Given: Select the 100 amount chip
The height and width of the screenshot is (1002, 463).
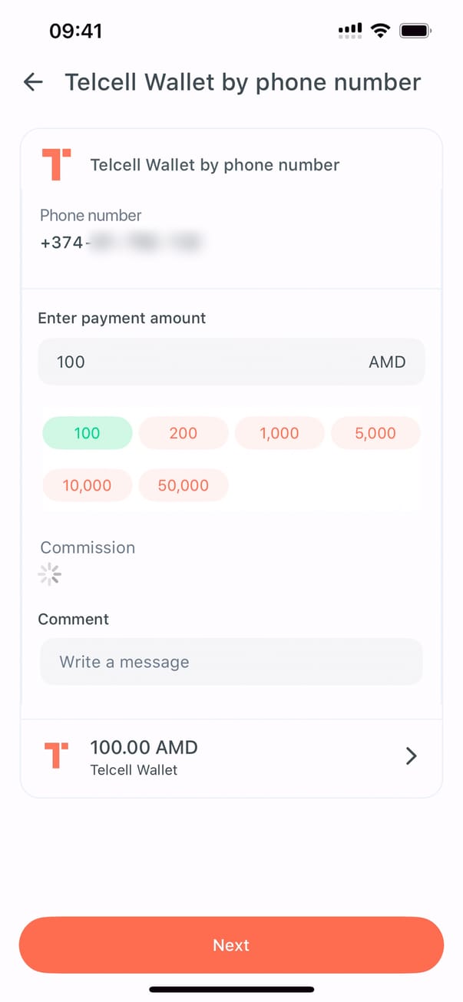Looking at the screenshot, I should coord(87,433).
